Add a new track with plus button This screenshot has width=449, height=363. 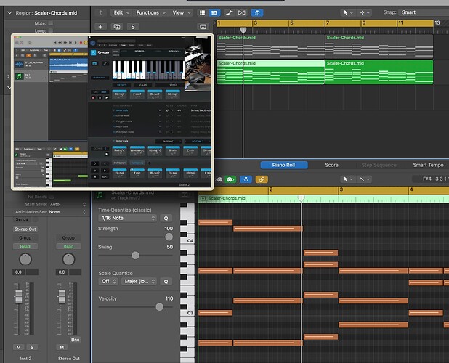(100, 27)
